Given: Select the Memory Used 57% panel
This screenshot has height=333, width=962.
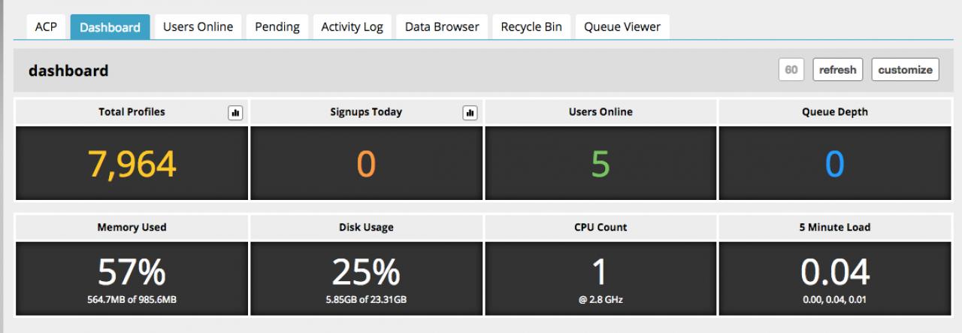Looking at the screenshot, I should [x=132, y=277].
